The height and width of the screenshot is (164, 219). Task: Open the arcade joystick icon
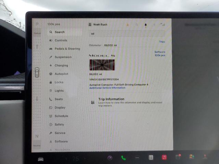(205, 156)
